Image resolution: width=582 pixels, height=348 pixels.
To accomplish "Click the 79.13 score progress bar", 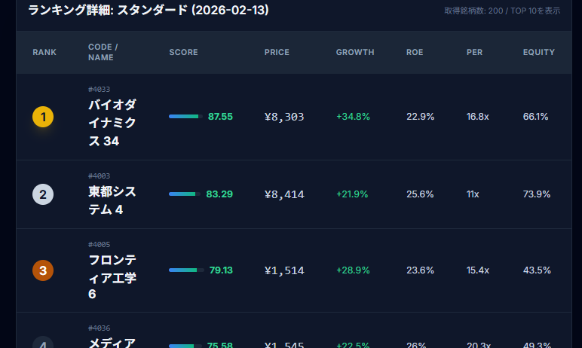I will (x=185, y=270).
